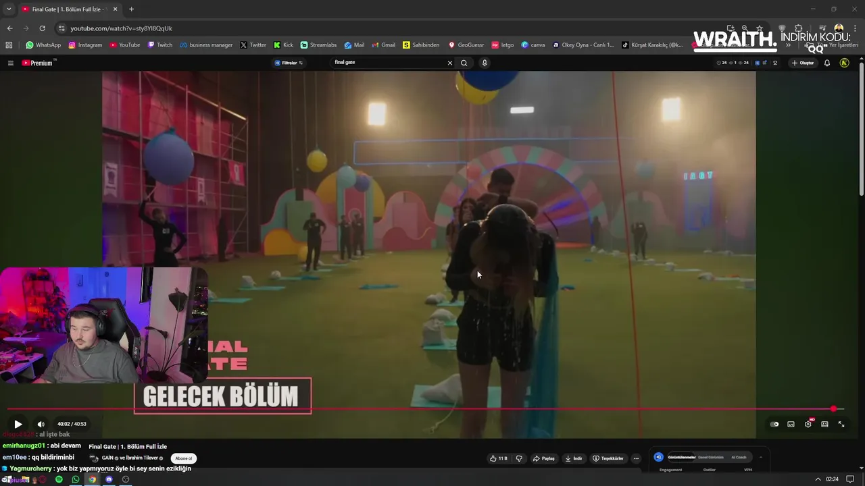Open the Mail bookmark
Screen dimensions: 865x486
click(354, 45)
